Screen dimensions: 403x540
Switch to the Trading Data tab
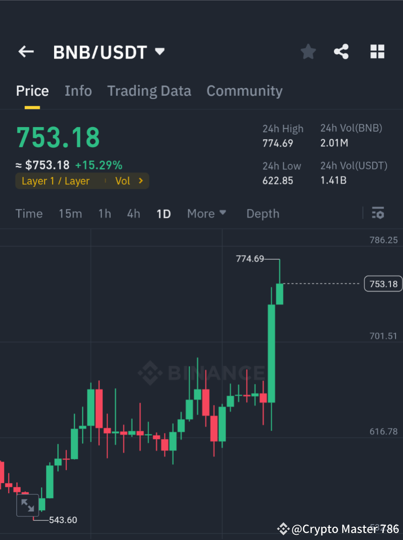[x=149, y=91]
